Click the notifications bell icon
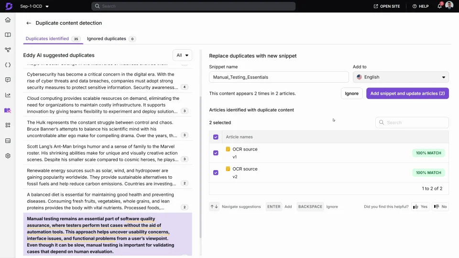This screenshot has width=459, height=258. 439,6
